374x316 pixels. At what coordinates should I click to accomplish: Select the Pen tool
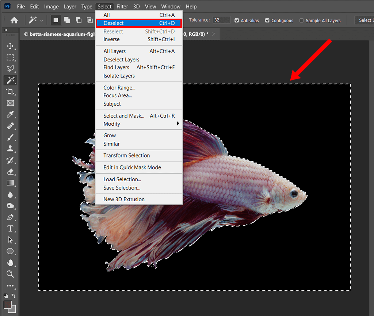pos(10,217)
